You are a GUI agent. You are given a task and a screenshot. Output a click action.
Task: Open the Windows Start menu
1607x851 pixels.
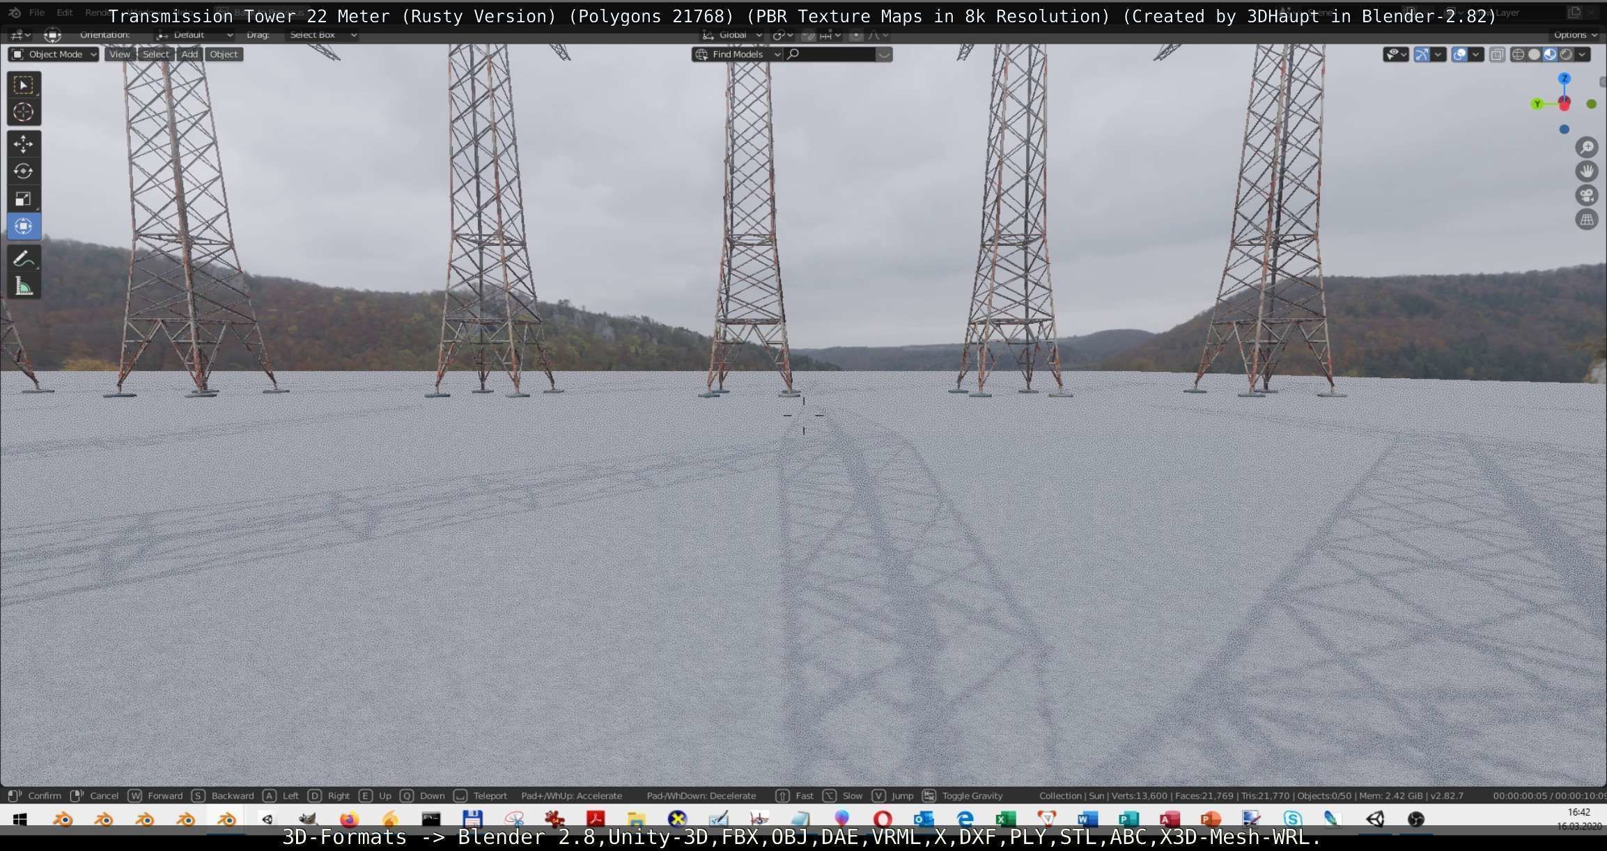coord(20,819)
